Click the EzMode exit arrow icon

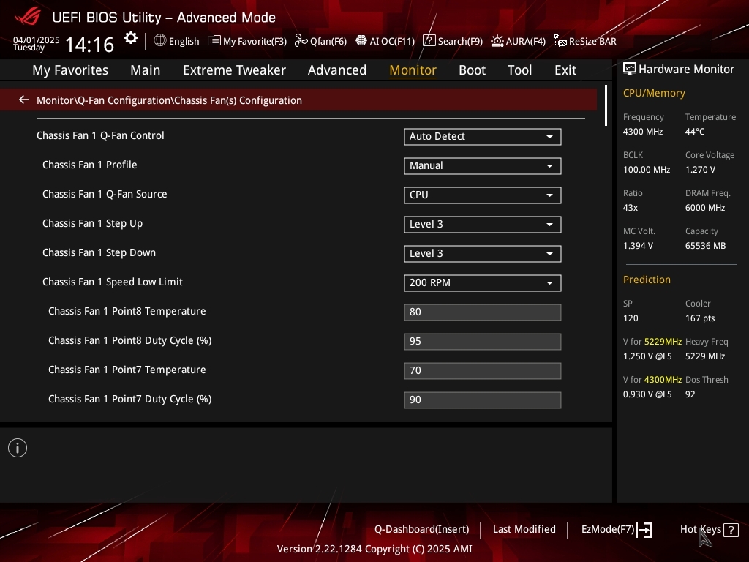[644, 530]
